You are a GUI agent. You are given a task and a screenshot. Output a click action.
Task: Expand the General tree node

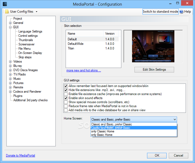click(x=10, y=23)
